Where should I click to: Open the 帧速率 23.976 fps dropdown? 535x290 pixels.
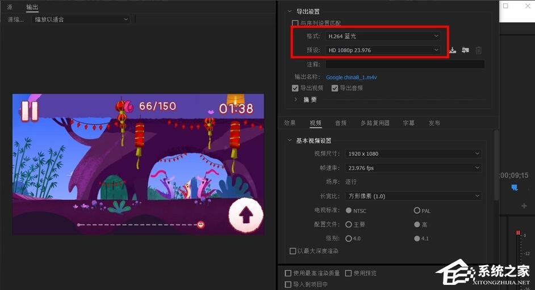413,168
